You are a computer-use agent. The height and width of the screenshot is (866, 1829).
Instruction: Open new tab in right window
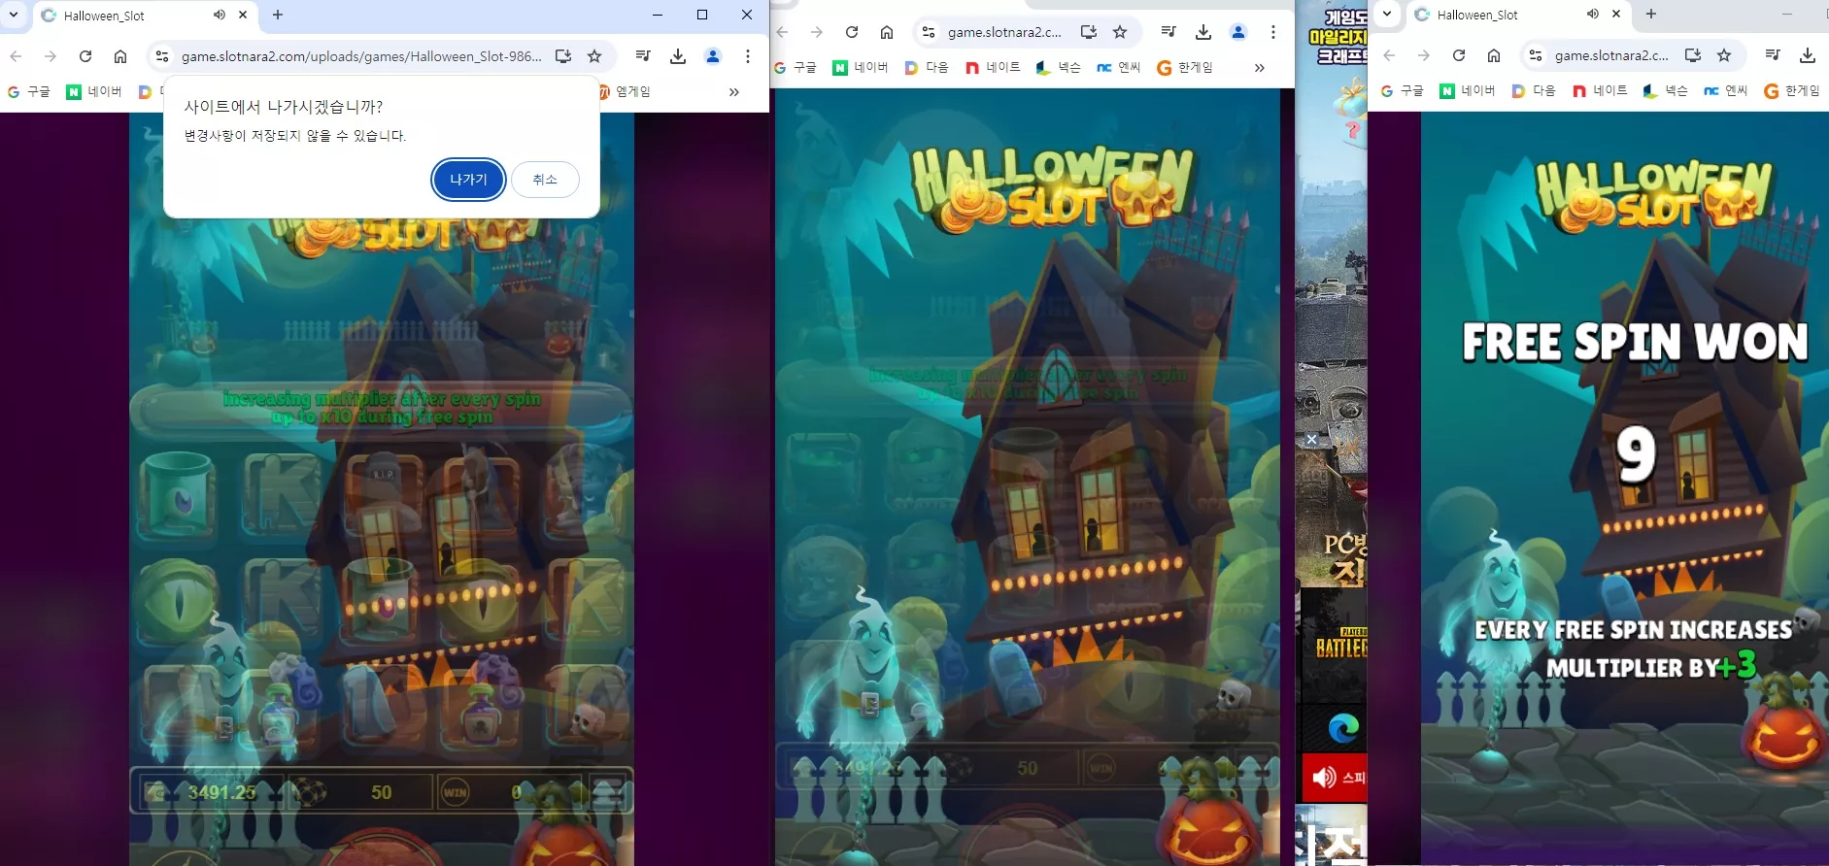[x=1651, y=14]
